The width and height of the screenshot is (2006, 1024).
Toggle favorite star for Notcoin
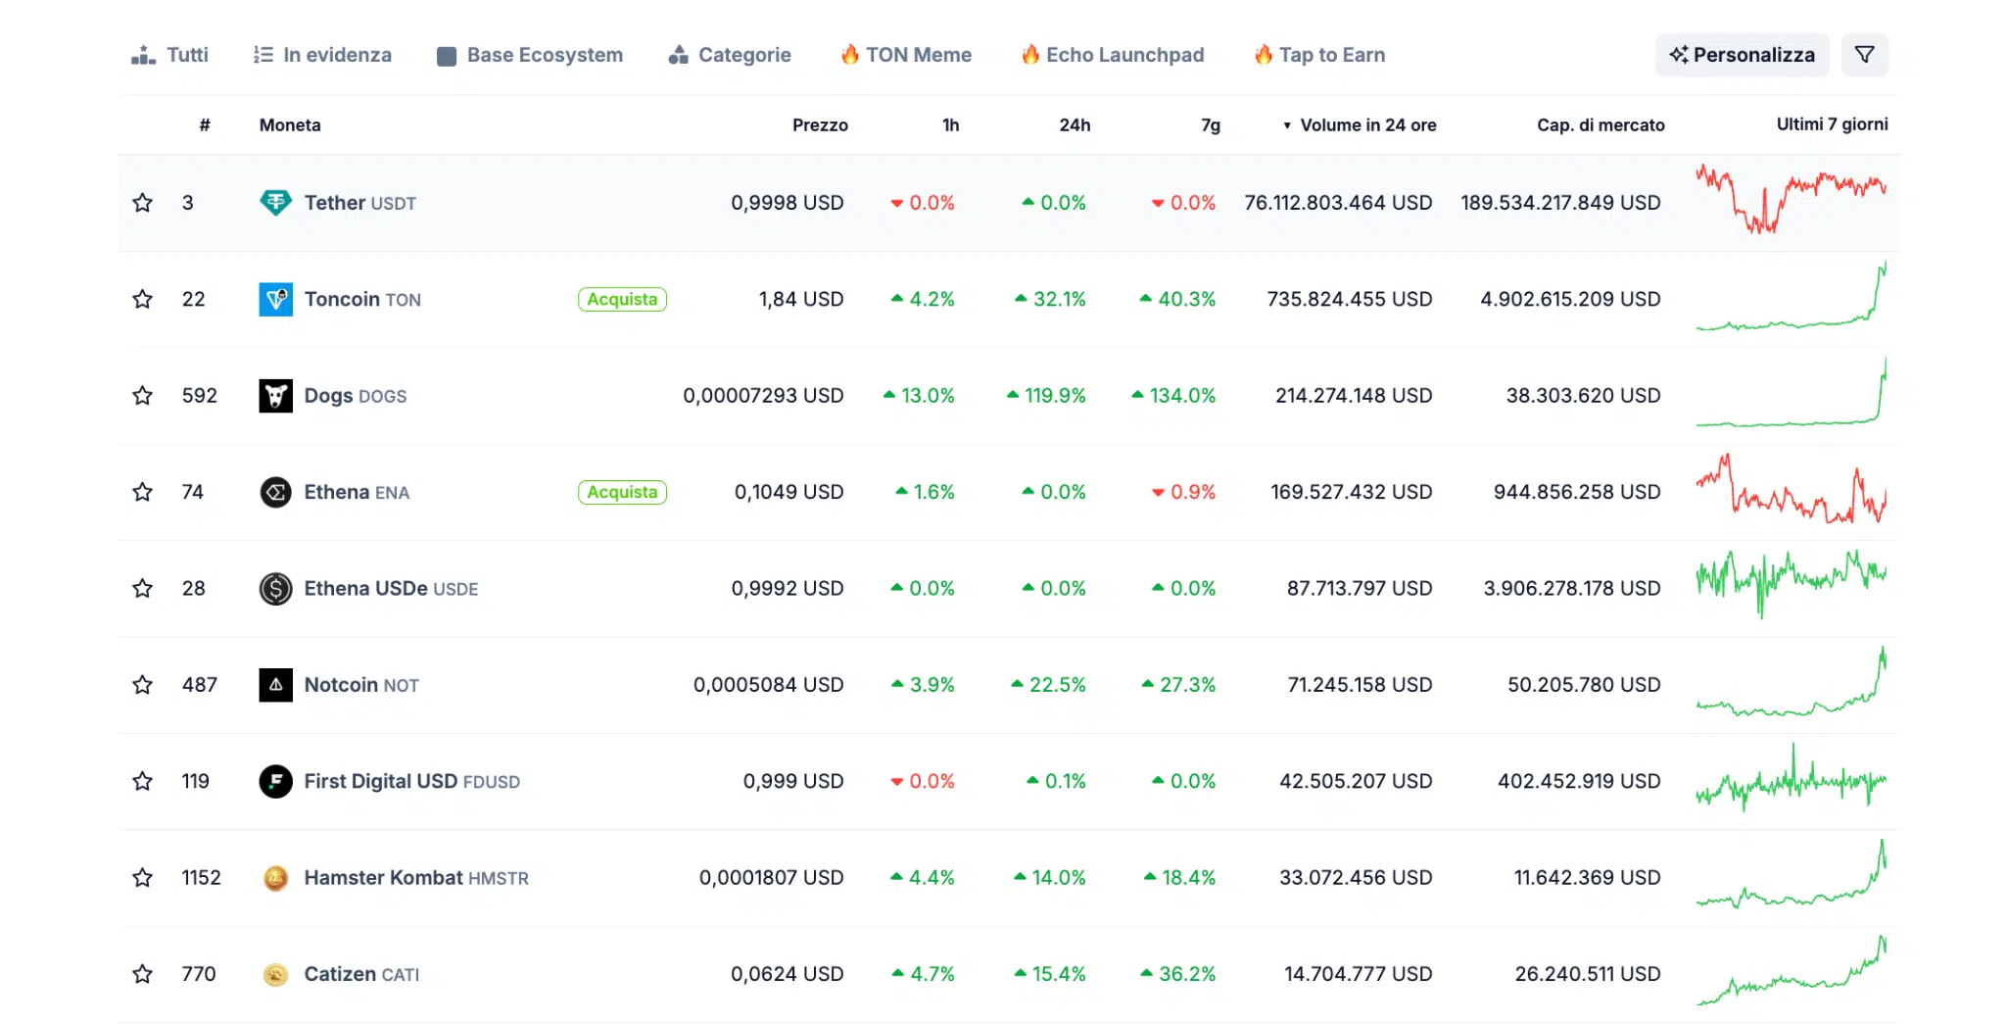coord(143,685)
